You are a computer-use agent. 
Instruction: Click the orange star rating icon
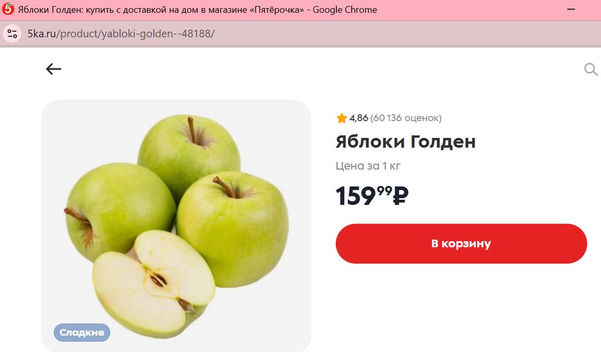[342, 118]
